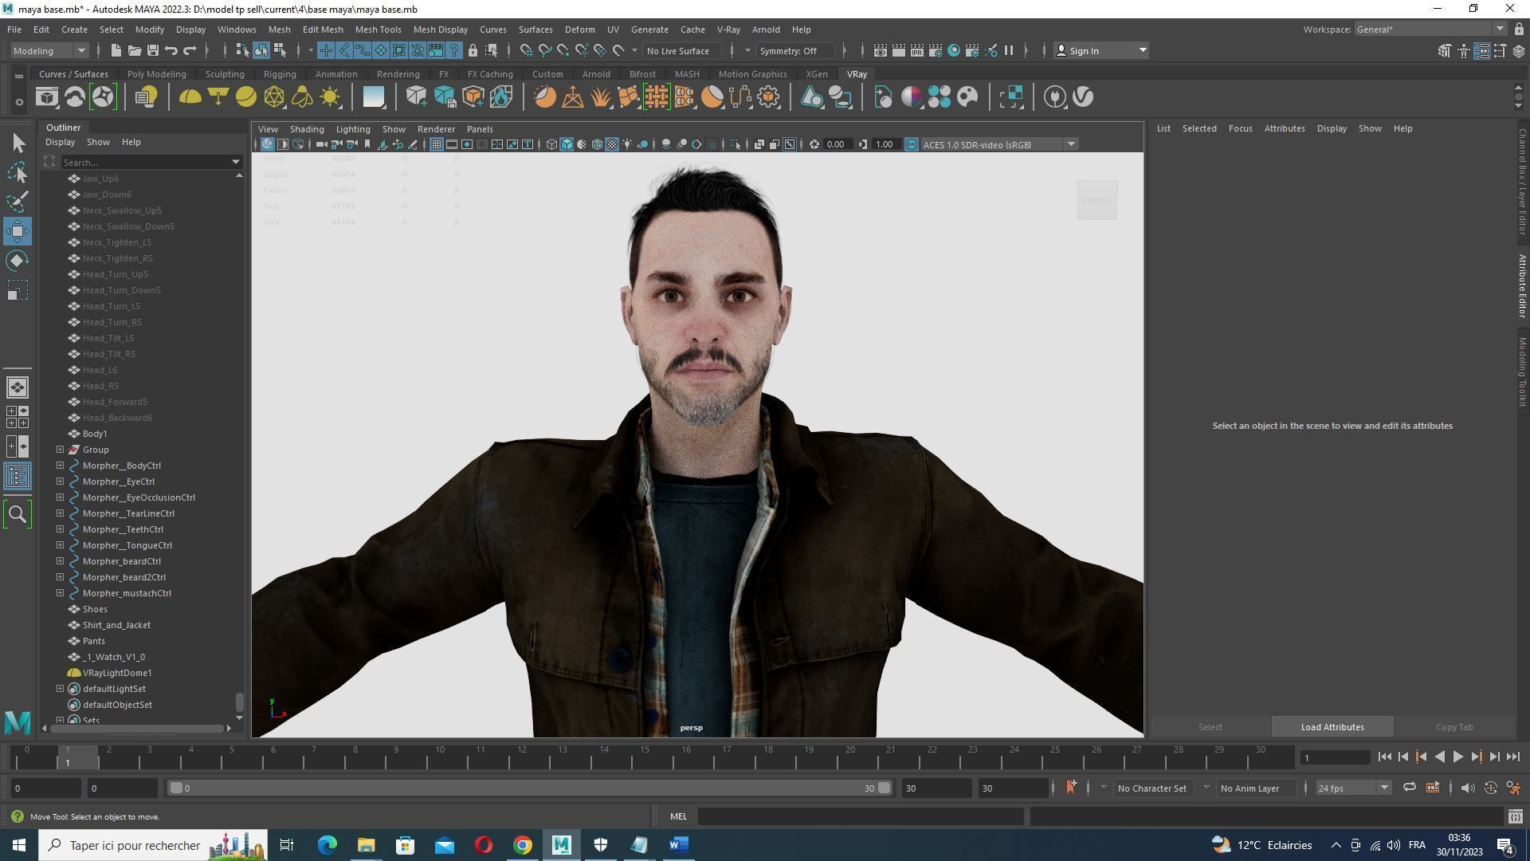The image size is (1530, 861).
Task: Open the Outliner Display menu
Action: pos(60,143)
